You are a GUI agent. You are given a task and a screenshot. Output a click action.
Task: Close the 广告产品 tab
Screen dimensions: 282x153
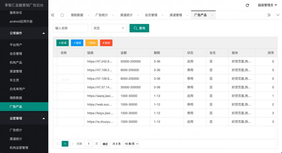pyautogui.click(x=212, y=15)
